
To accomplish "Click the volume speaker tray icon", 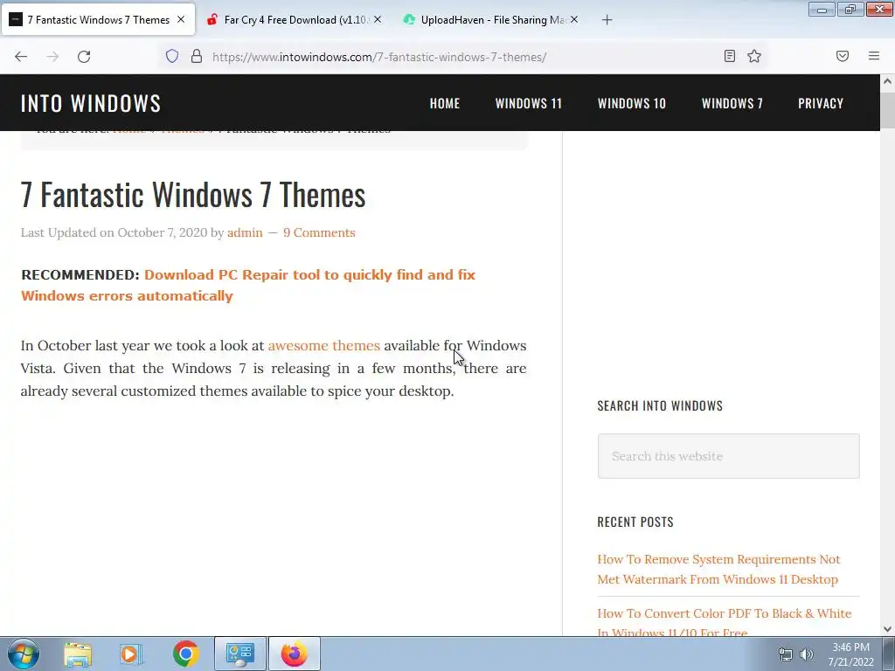I will pyautogui.click(x=807, y=654).
